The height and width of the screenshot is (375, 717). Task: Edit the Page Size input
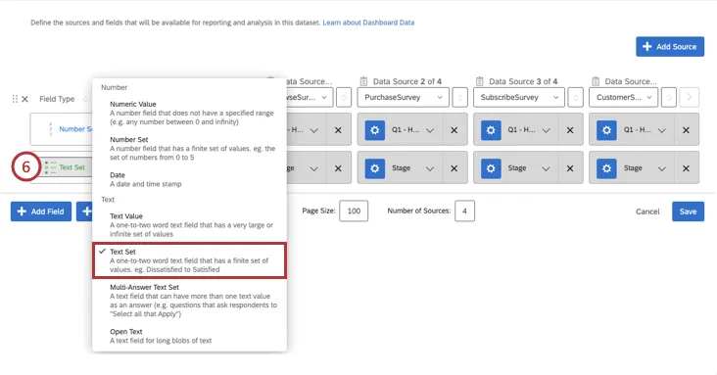[x=354, y=211]
